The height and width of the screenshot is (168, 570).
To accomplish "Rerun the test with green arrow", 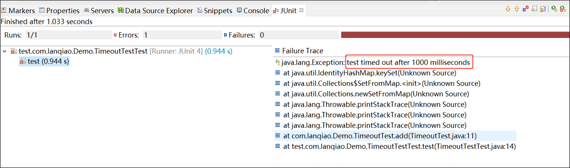I will click(x=554, y=8).
